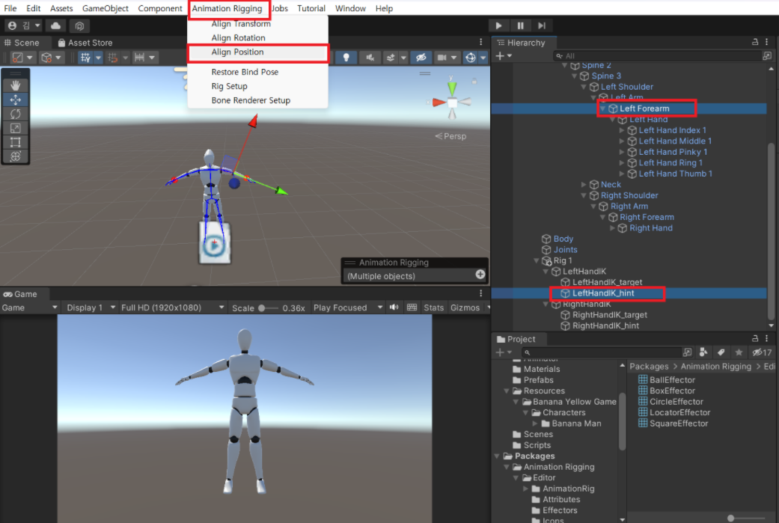Collapse the Left Forearm tree node
This screenshot has height=523, width=779.
click(602, 108)
